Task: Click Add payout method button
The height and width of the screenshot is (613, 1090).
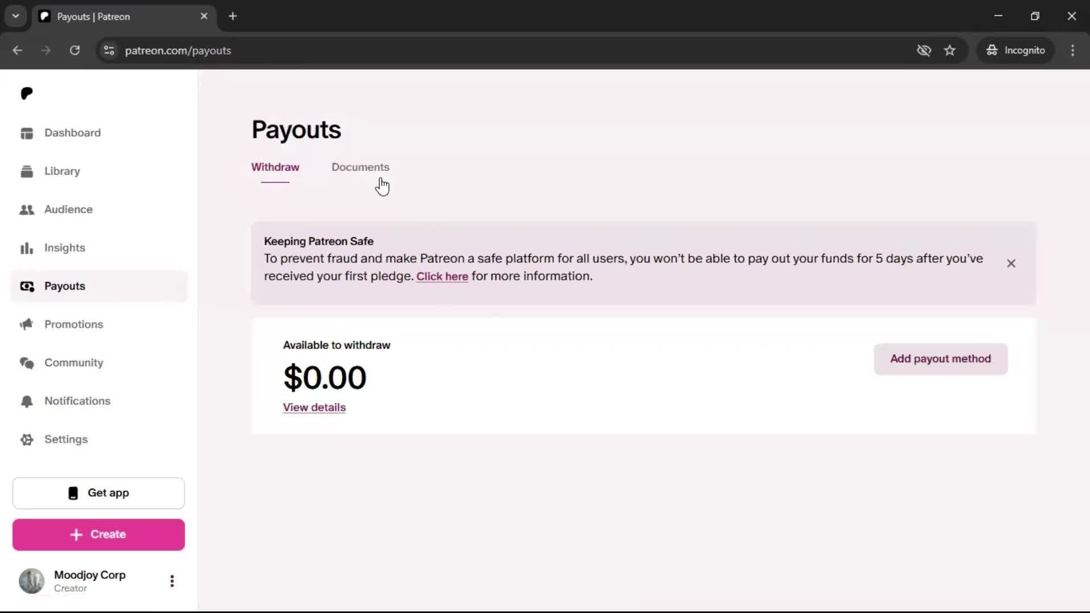Action: (x=941, y=359)
